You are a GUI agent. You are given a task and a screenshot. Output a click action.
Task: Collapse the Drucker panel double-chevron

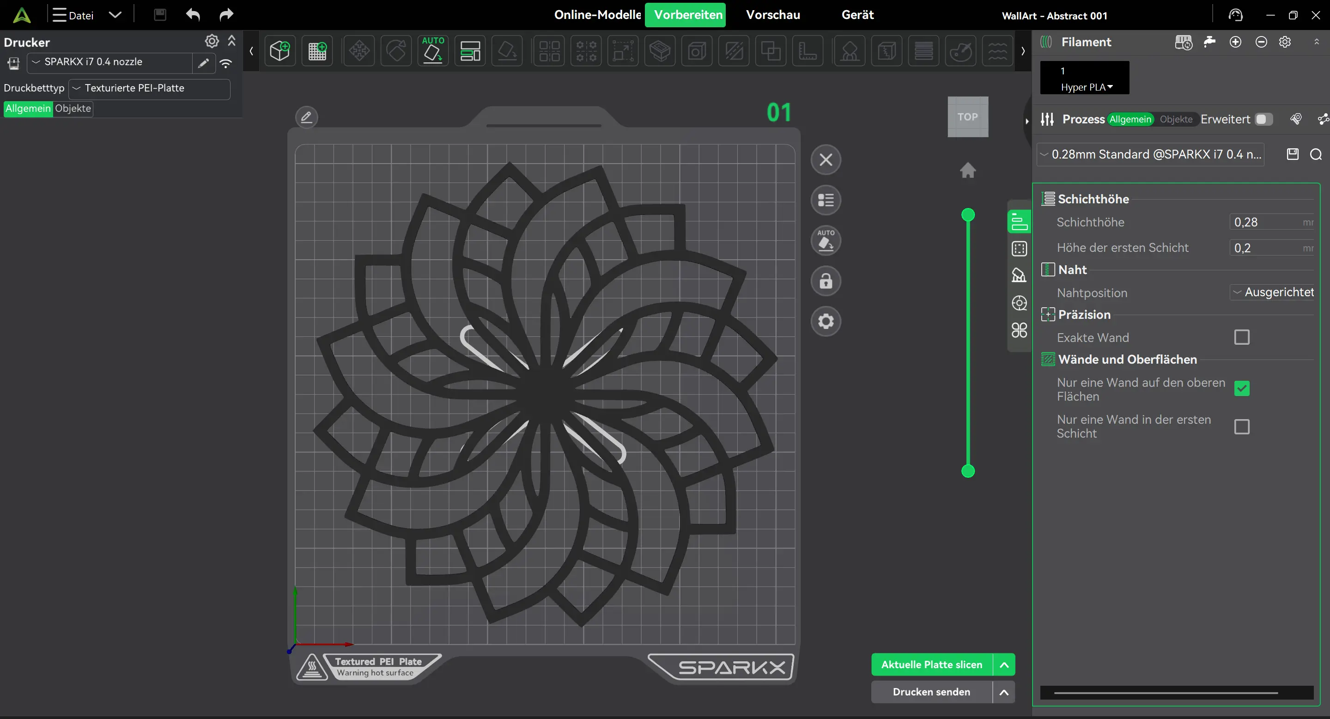232,41
